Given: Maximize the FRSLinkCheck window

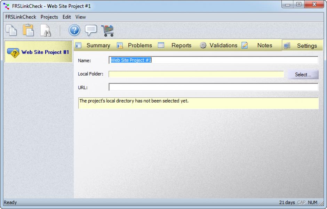Looking at the screenshot, I should [x=299, y=5].
